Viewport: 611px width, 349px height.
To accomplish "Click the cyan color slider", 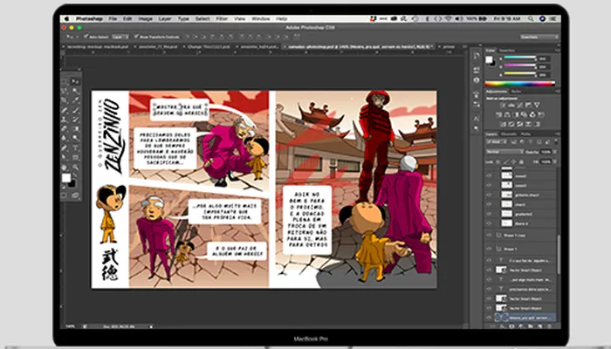I will (520, 58).
